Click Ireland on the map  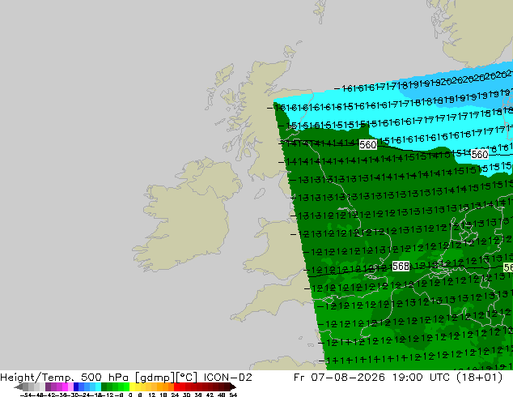click(x=186, y=213)
